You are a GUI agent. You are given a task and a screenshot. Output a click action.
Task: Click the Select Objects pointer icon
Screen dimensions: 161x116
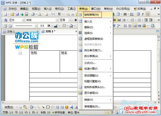[x=21, y=107]
